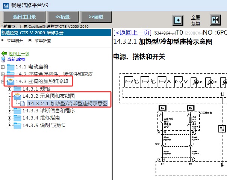Click the right B+ terminal in diagram

click(x=191, y=108)
